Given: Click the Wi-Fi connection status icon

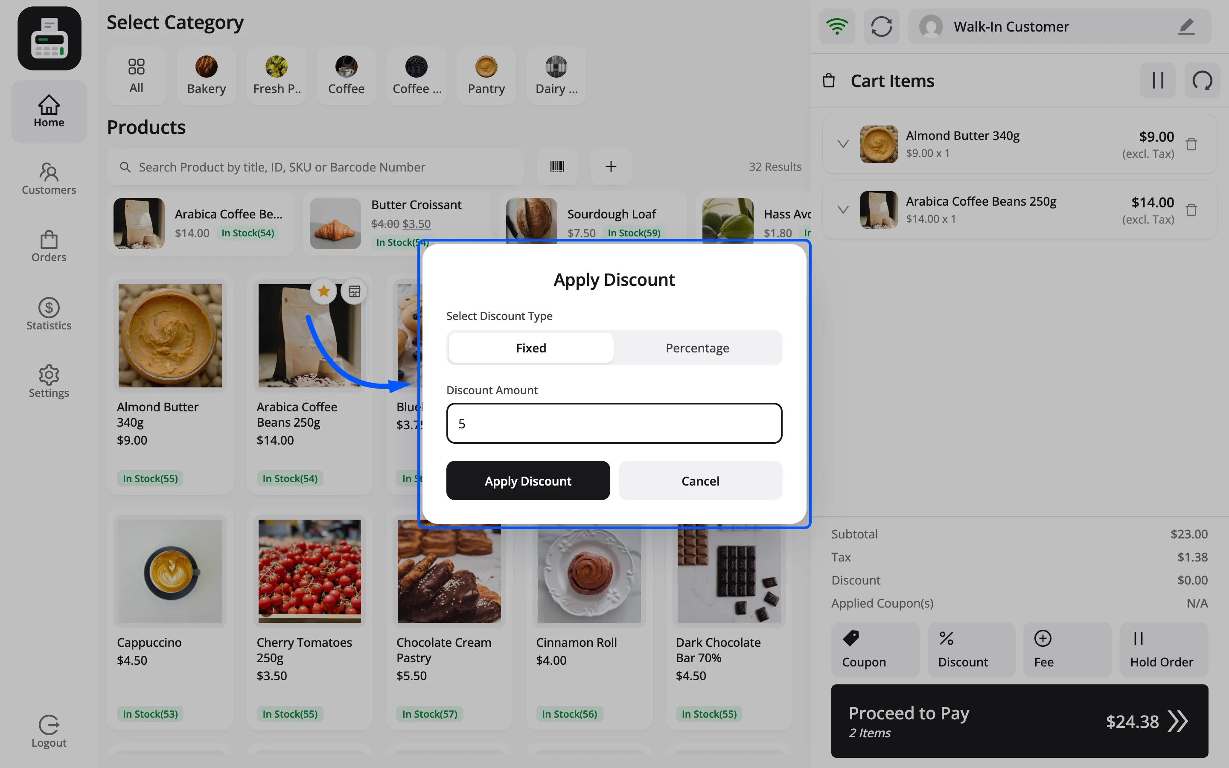Looking at the screenshot, I should pyautogui.click(x=837, y=26).
